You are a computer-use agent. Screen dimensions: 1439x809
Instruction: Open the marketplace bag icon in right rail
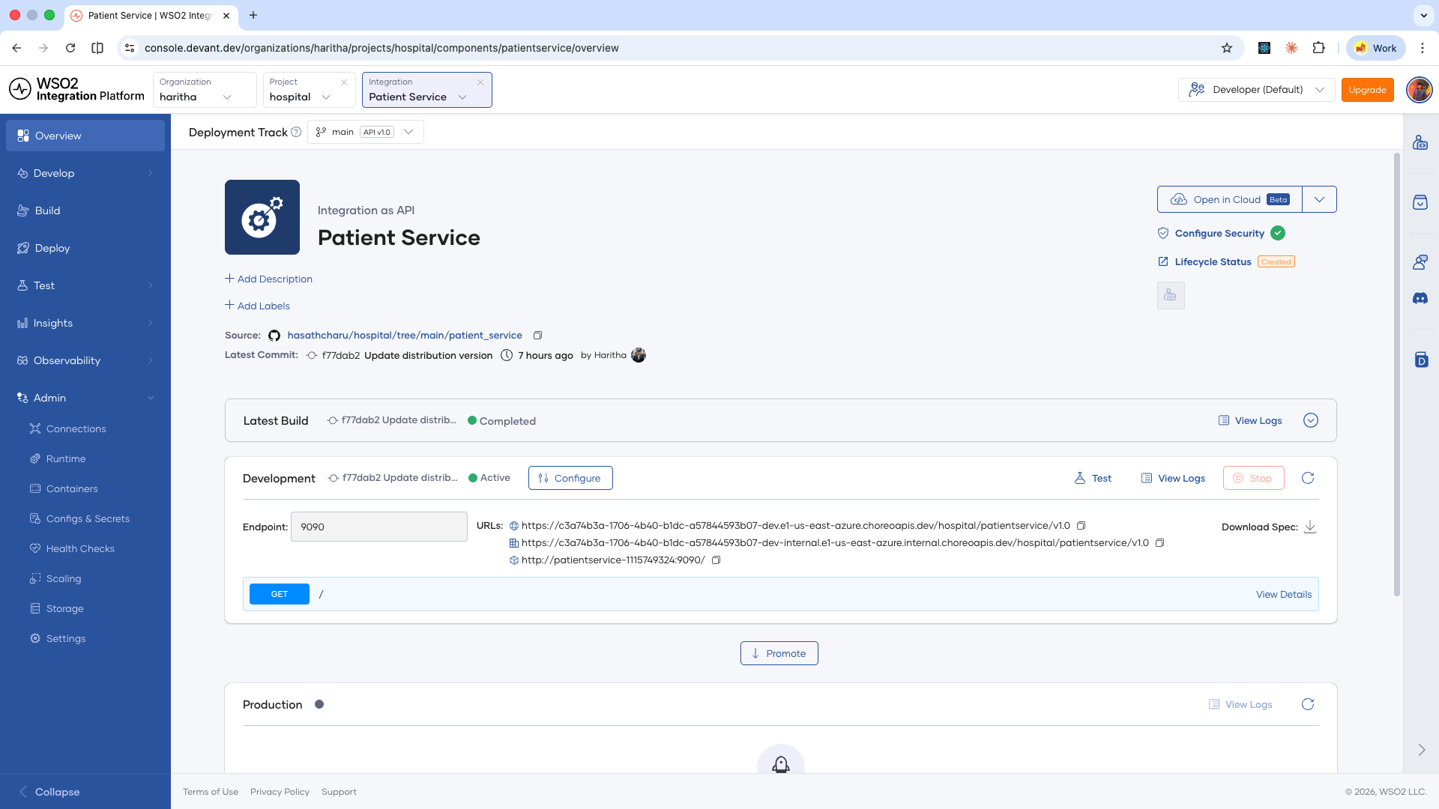coord(1420,202)
